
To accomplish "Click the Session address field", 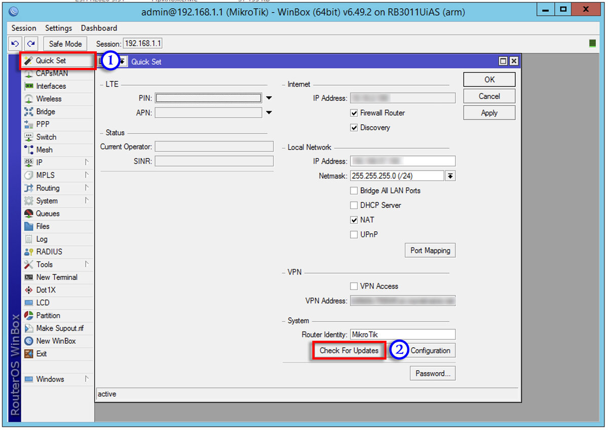I will pos(143,44).
